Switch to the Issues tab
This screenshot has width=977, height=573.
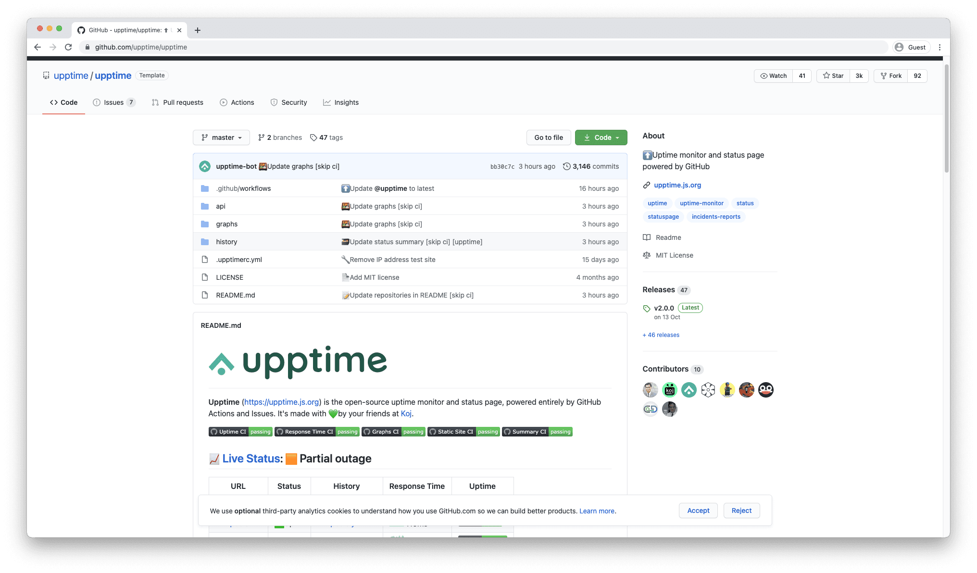pos(114,102)
